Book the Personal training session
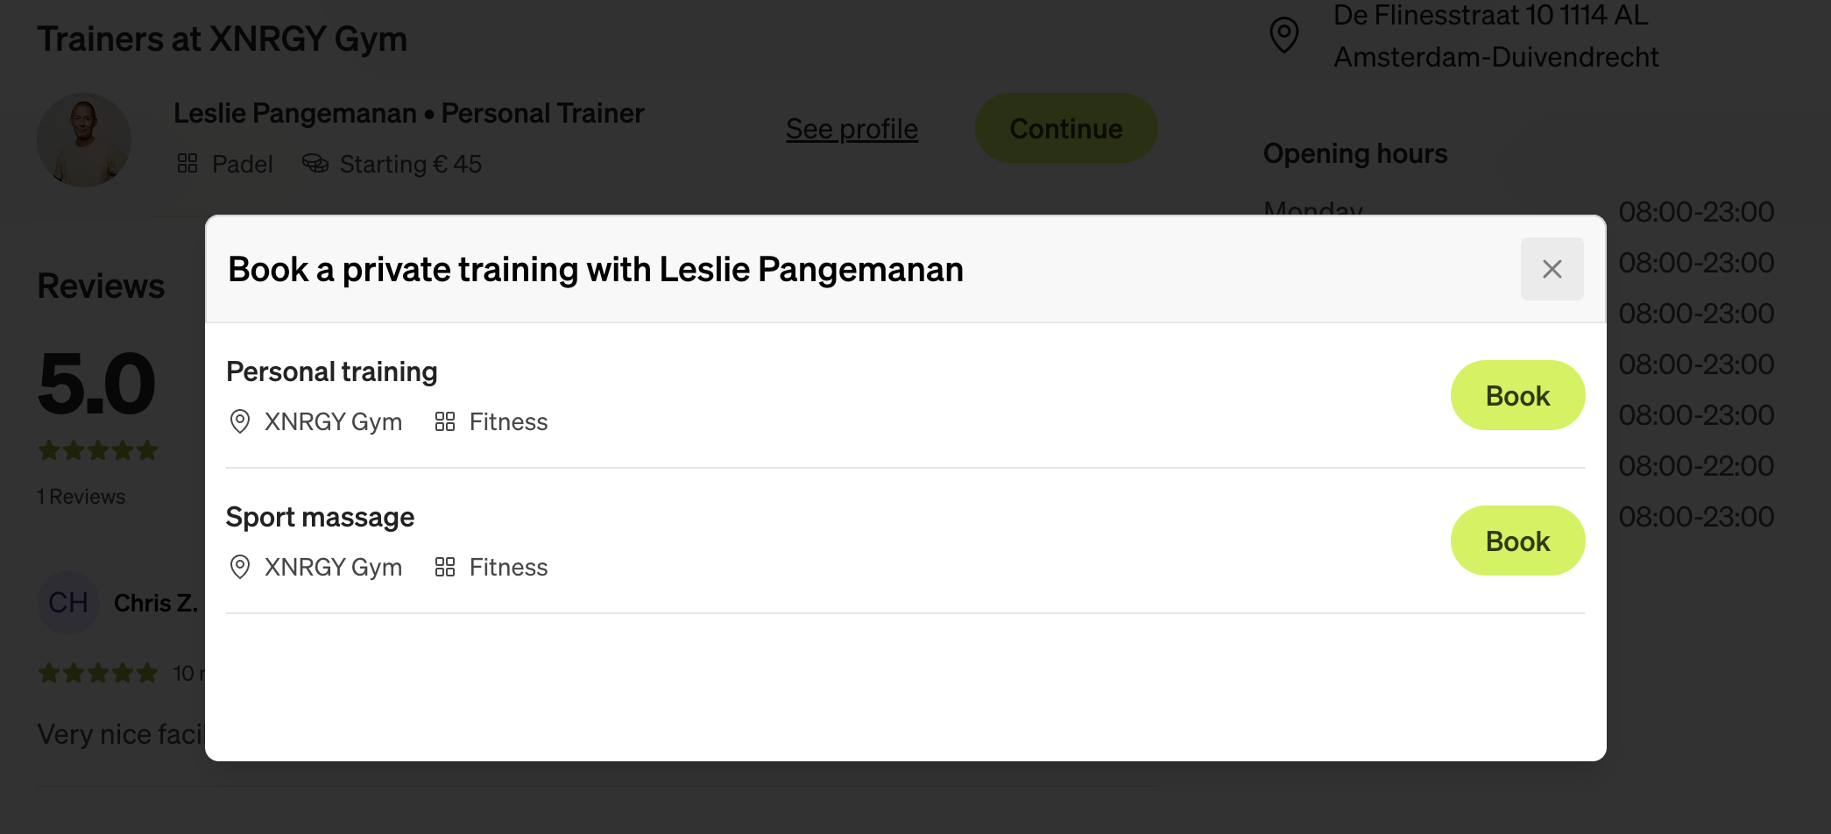This screenshot has width=1831, height=834. [1517, 396]
